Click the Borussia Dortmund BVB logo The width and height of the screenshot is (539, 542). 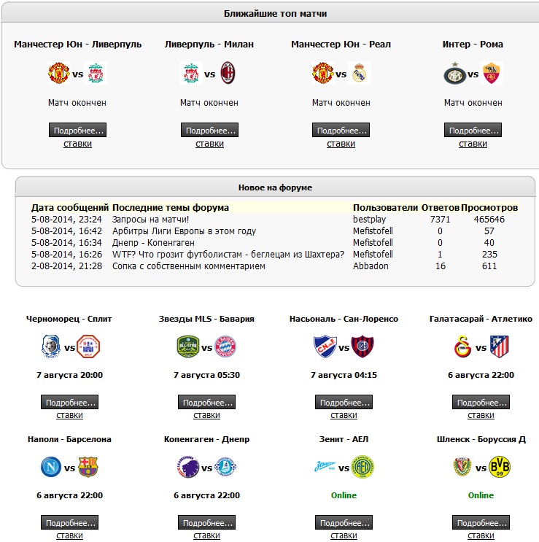click(500, 467)
